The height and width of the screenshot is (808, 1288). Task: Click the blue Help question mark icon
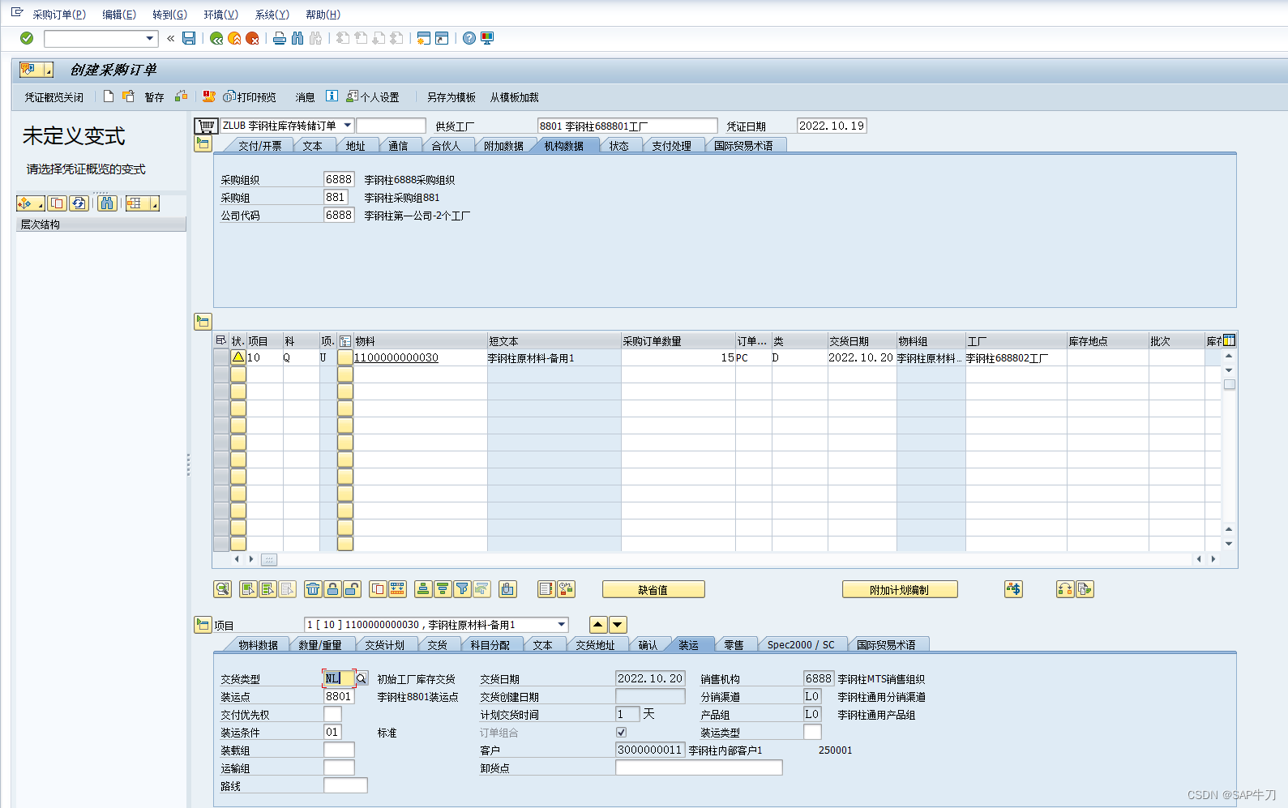pyautogui.click(x=469, y=38)
